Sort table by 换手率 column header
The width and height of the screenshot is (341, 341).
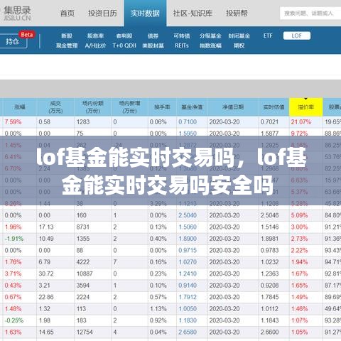point(162,107)
